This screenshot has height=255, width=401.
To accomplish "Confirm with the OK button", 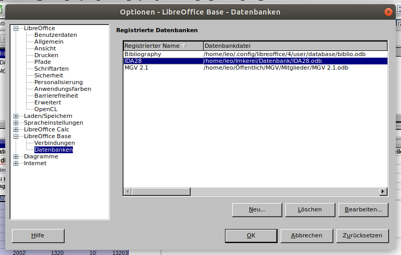I will (x=251, y=236).
